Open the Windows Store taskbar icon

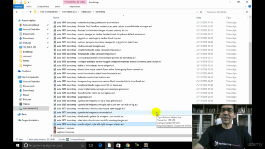[118, 145]
